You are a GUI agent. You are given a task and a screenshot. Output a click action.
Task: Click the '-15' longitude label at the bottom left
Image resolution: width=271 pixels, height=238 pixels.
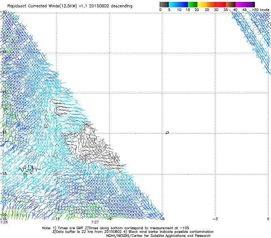pyautogui.click(x=3, y=219)
